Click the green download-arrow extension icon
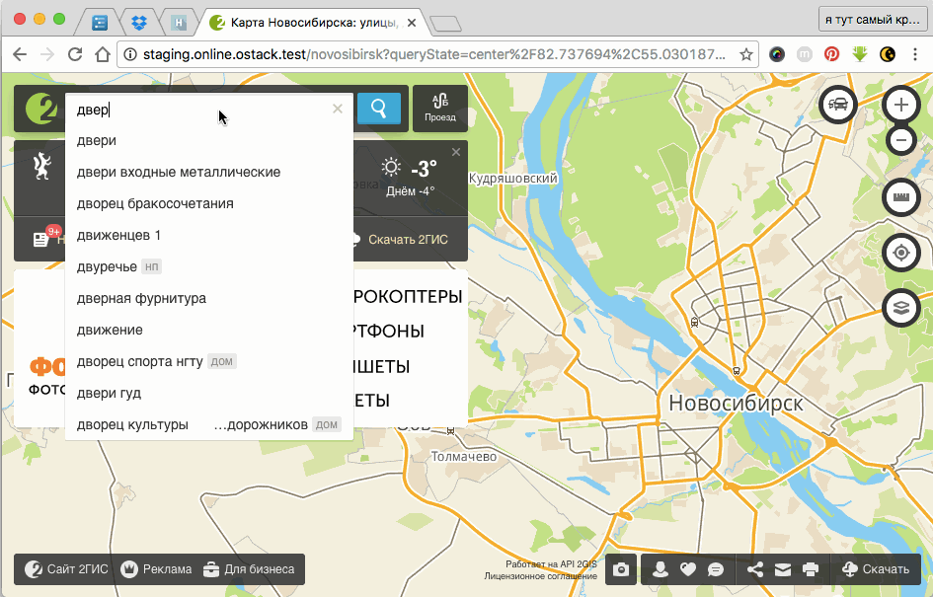The image size is (933, 597). coord(859,54)
